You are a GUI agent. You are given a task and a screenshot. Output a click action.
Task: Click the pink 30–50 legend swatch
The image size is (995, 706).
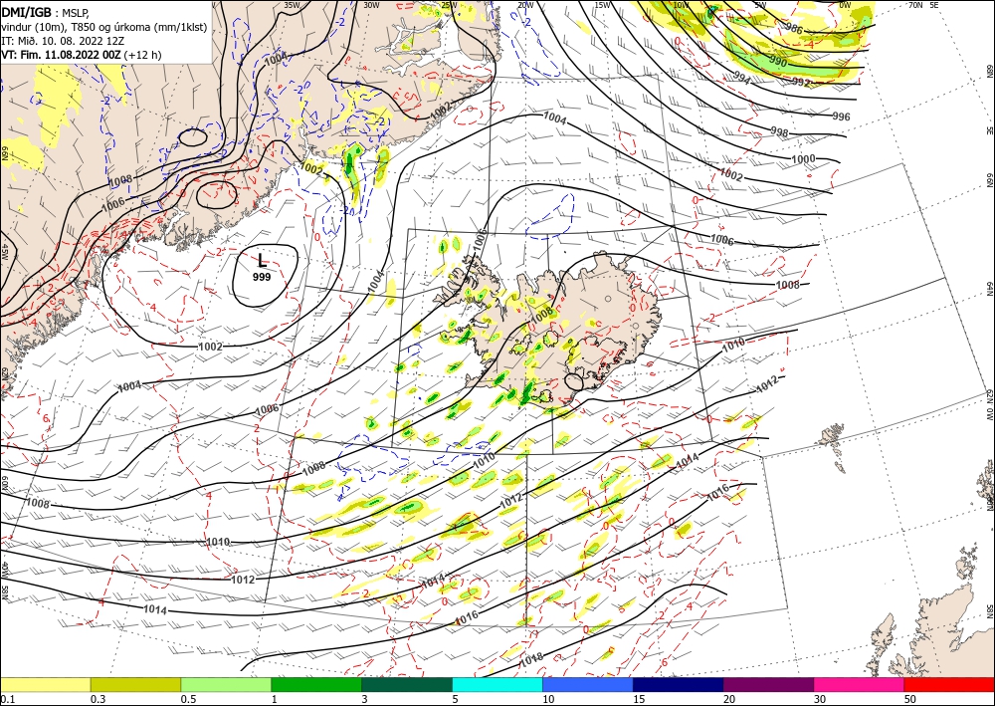pos(860,684)
